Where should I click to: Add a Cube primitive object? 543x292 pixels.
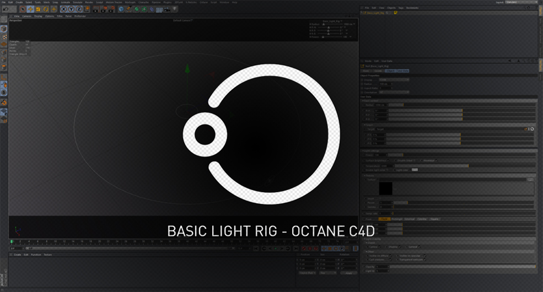click(121, 9)
